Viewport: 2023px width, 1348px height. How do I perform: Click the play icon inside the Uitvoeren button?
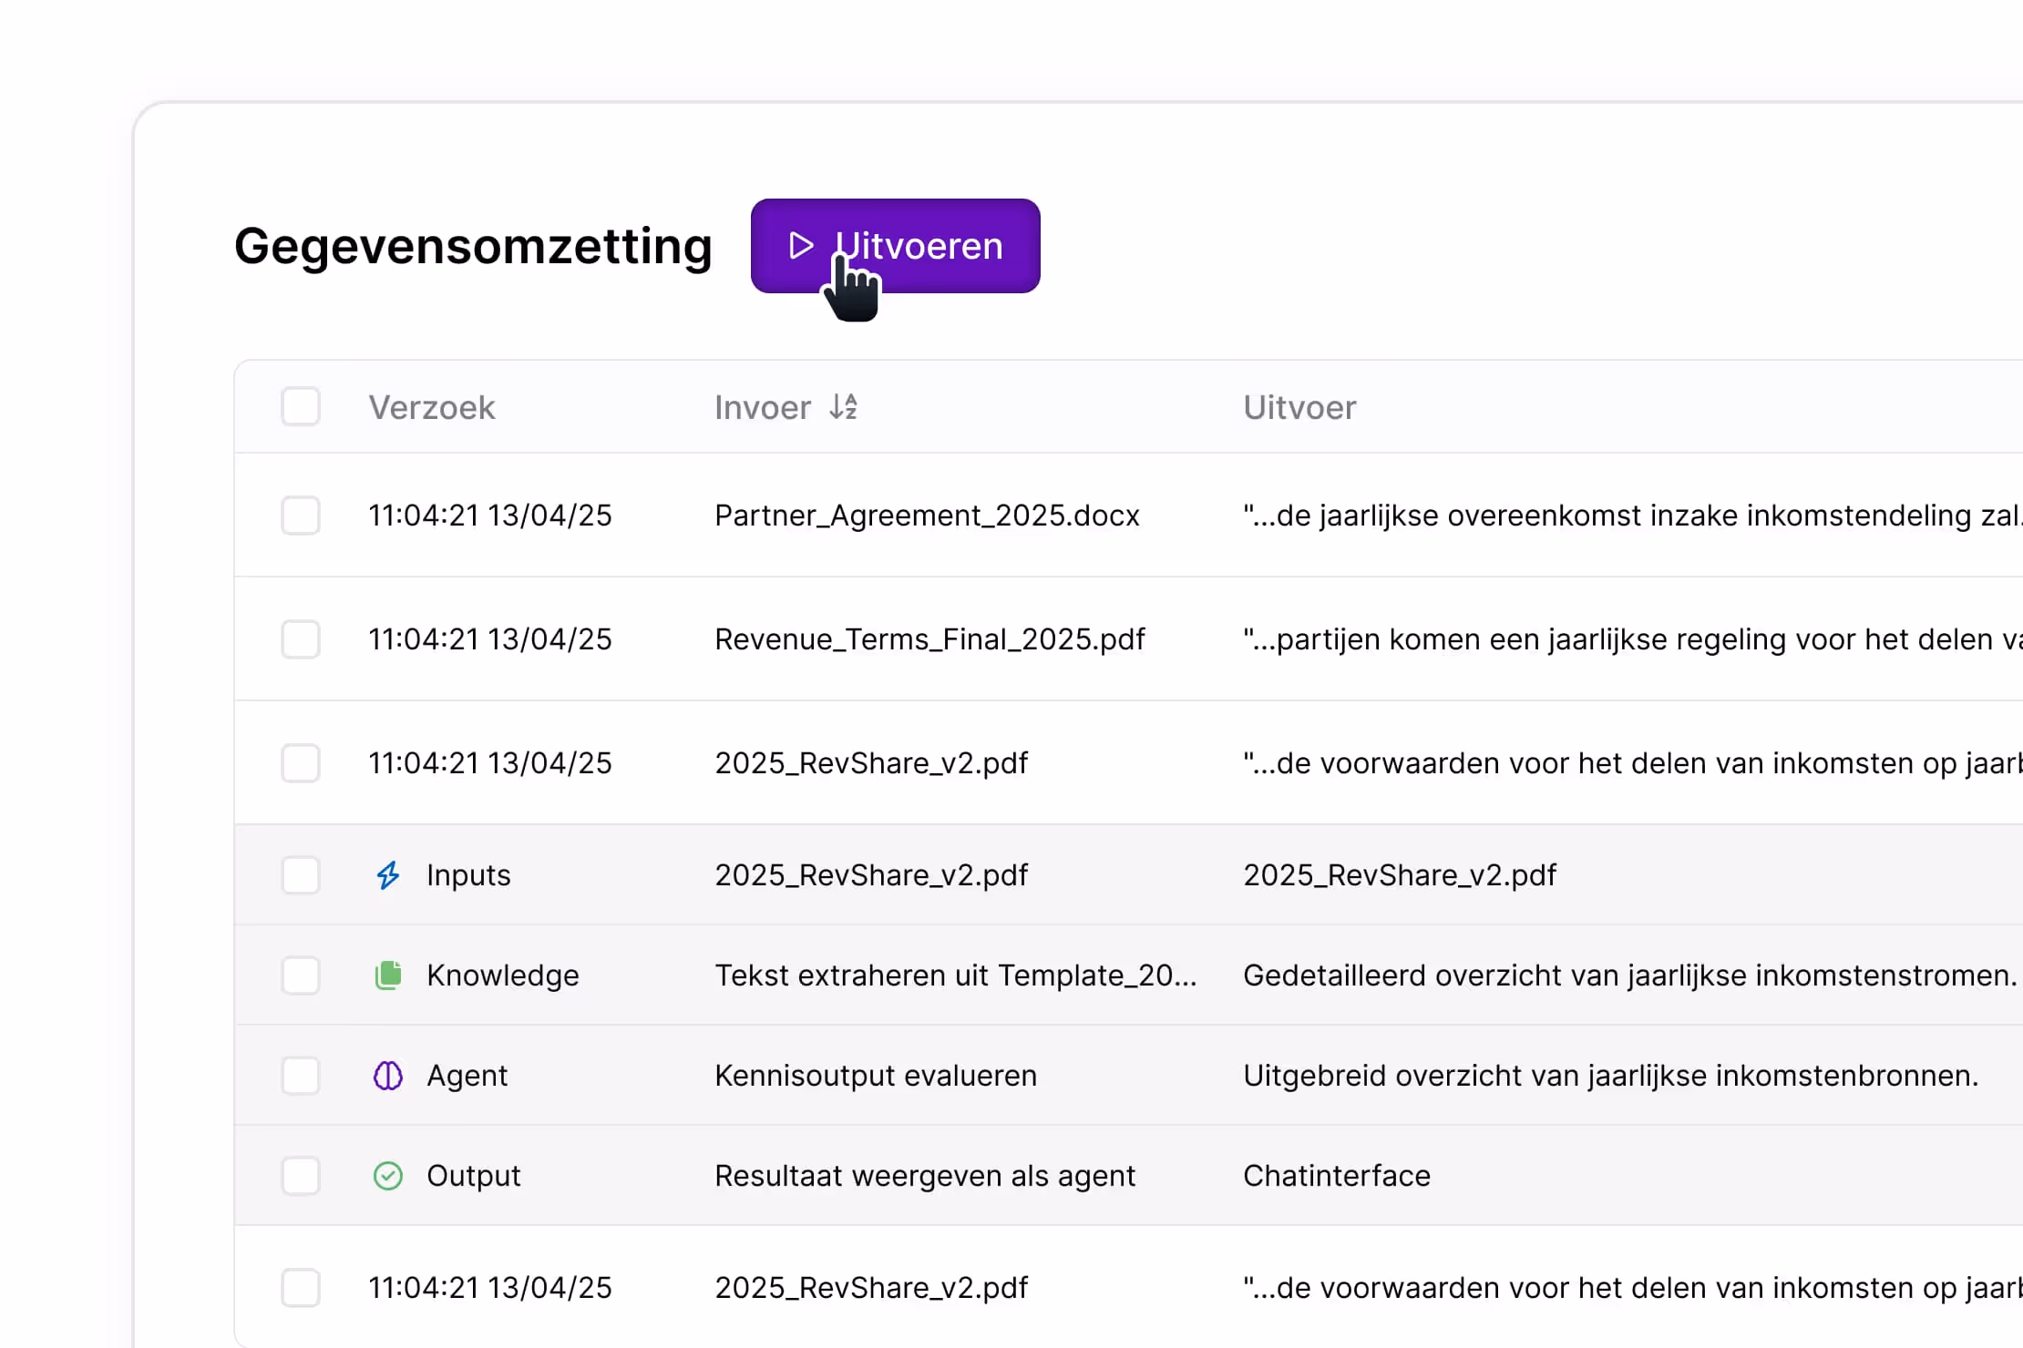point(800,245)
